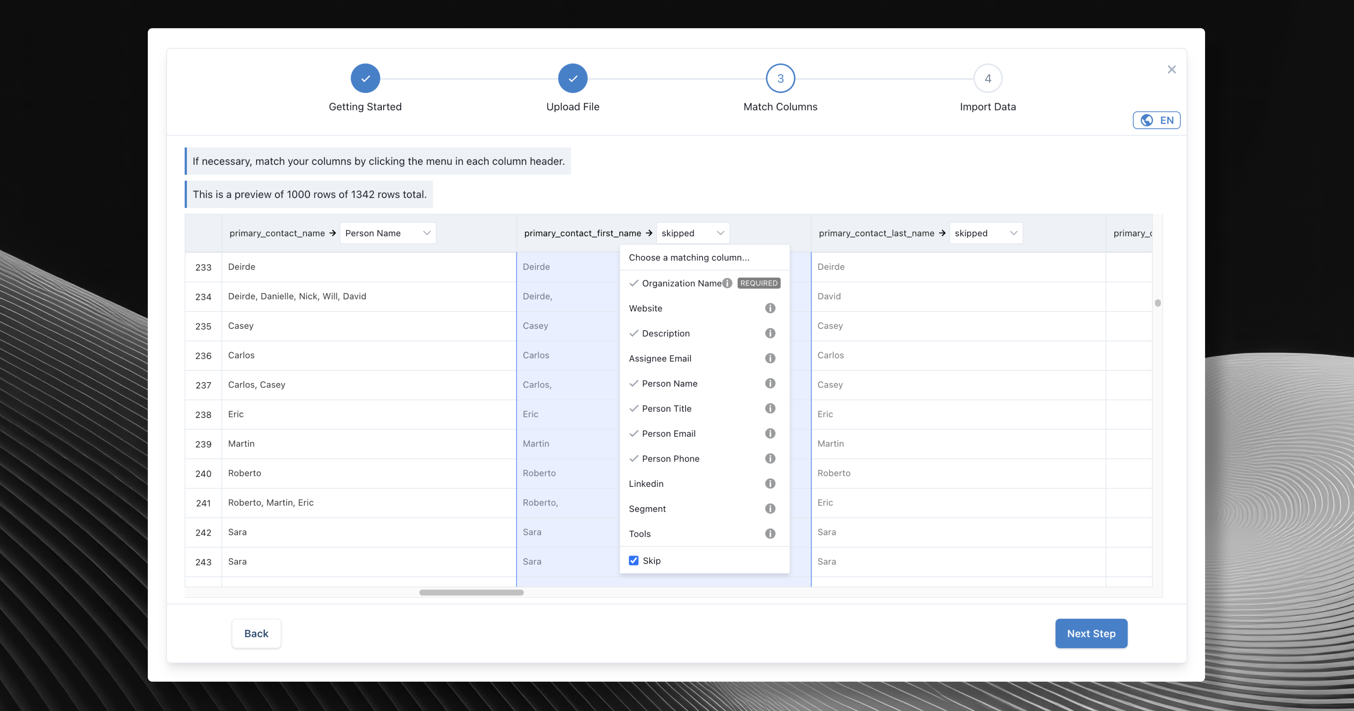Click the Back button
This screenshot has height=711, width=1354.
pos(256,633)
